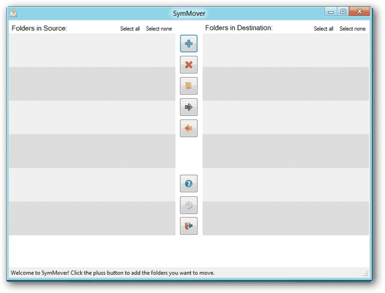The image size is (385, 293).
Task: Open help with the question mark button
Action: pyautogui.click(x=189, y=184)
